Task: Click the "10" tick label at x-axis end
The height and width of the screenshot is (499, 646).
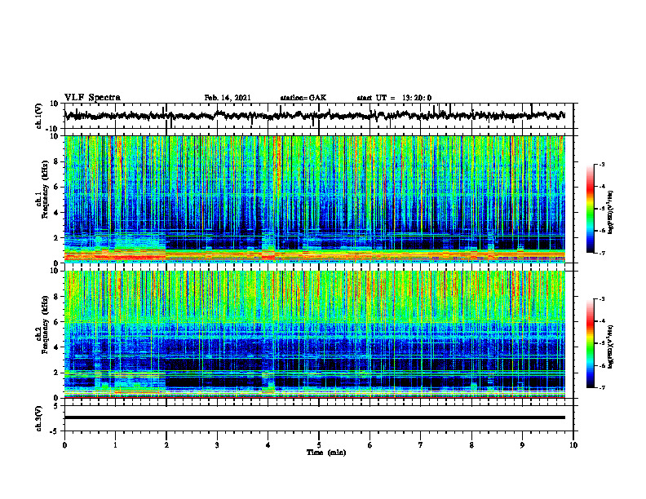Action: click(573, 445)
